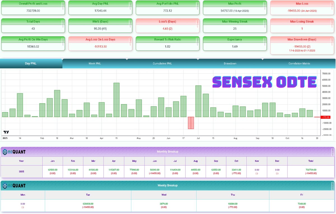336x214 pixels.
Task: Click the tallest bar at April 15
Action: click(x=116, y=100)
